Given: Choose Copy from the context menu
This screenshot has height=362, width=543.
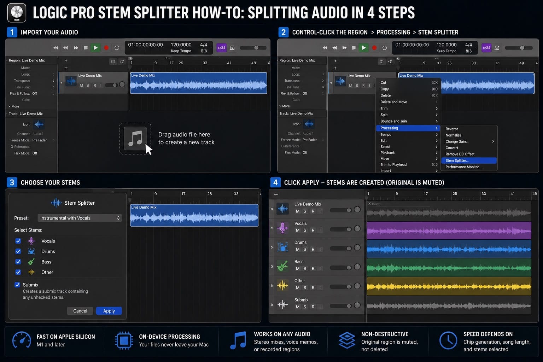Looking at the screenshot, I should (x=409, y=89).
